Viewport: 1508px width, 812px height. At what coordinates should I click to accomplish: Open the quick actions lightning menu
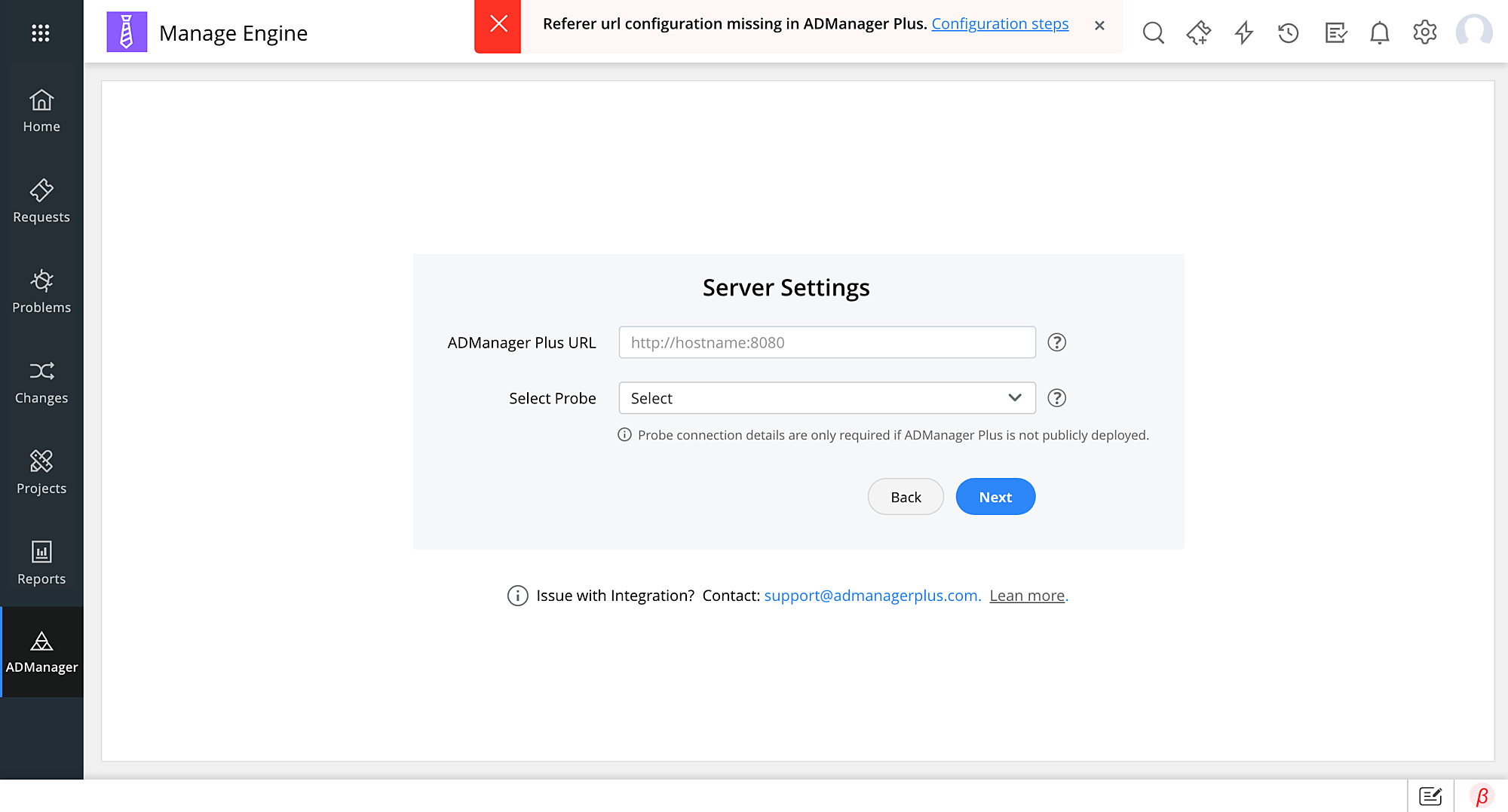tap(1243, 32)
